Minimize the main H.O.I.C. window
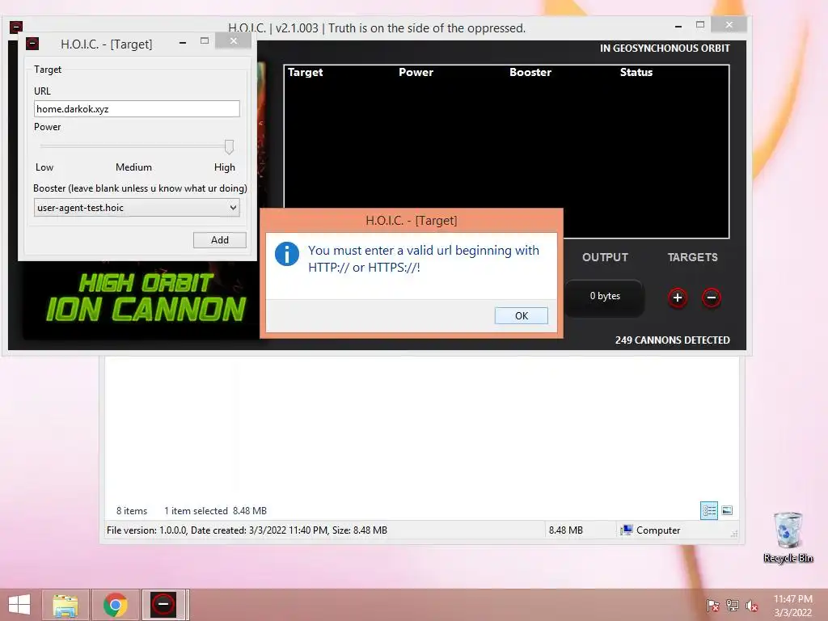 click(x=678, y=26)
